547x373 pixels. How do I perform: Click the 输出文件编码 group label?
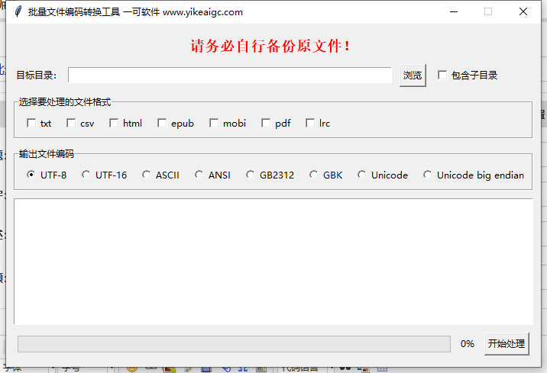tap(47, 154)
